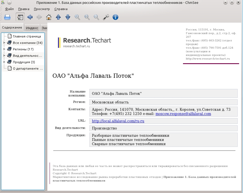243x193 pixels.
Task: Switch to the Содержание tab
Action: click(x=12, y=27)
